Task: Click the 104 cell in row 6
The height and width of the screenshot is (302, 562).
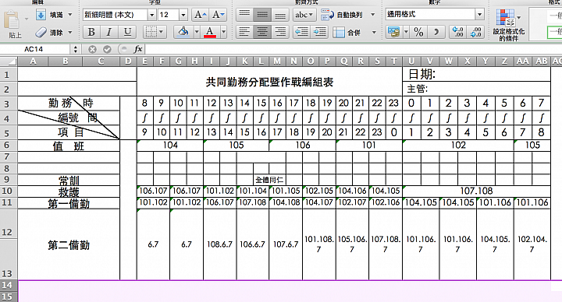Action: click(170, 145)
